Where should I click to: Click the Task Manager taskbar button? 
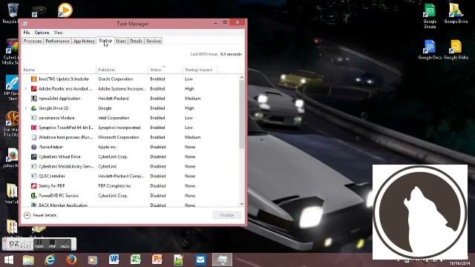click(x=222, y=260)
